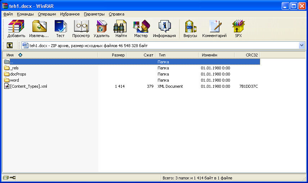Open the Параметры menu
Screen dimensions: 308x183
tap(94, 14)
